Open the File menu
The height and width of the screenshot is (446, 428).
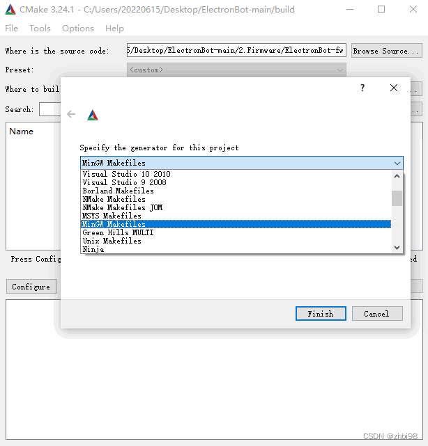(11, 29)
